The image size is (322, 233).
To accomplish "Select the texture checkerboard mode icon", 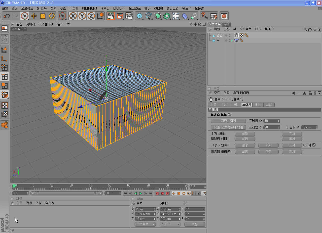I will [x=5, y=105].
